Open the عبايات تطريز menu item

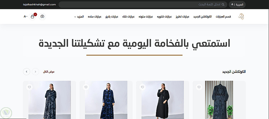pyautogui.click(x=182, y=17)
